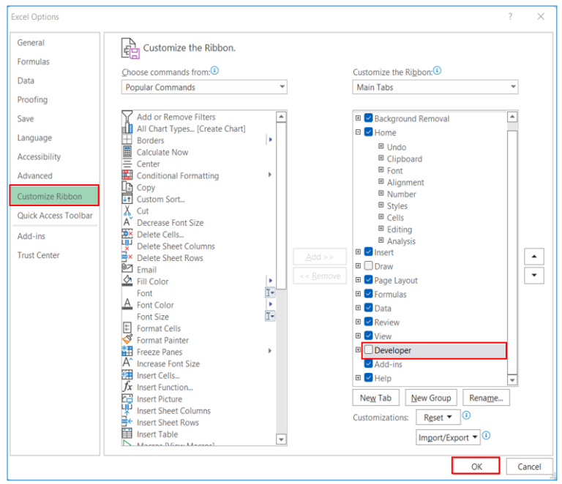This screenshot has height=484, width=562.
Task: Click the OK button
Action: point(476,466)
